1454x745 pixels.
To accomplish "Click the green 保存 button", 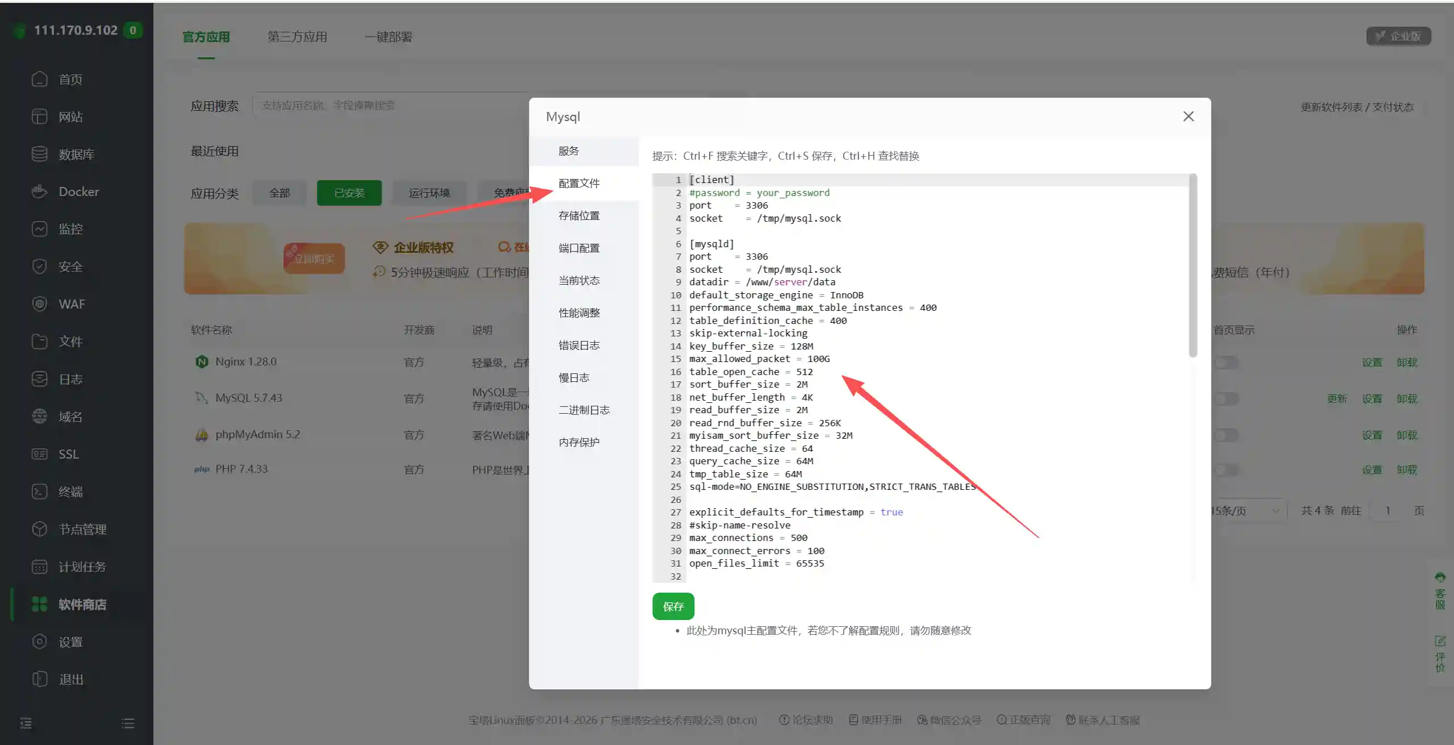I will pos(673,606).
